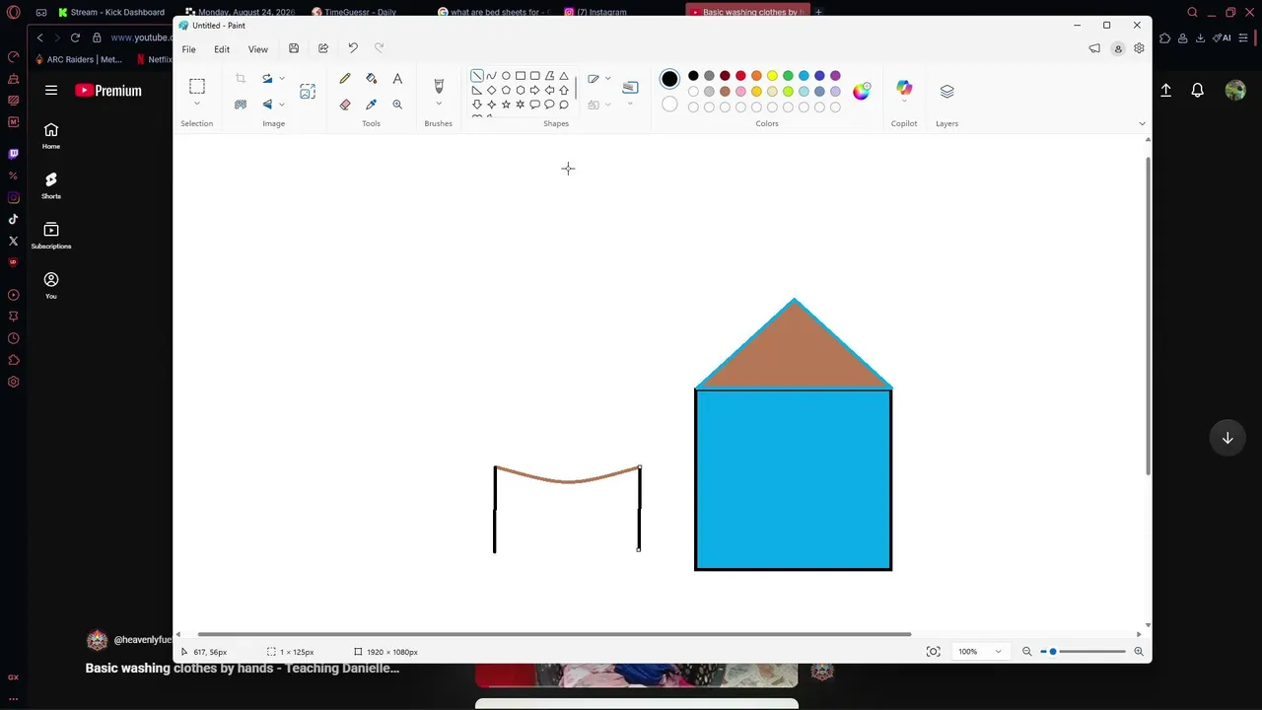Select the Right arrow shape

(534, 90)
